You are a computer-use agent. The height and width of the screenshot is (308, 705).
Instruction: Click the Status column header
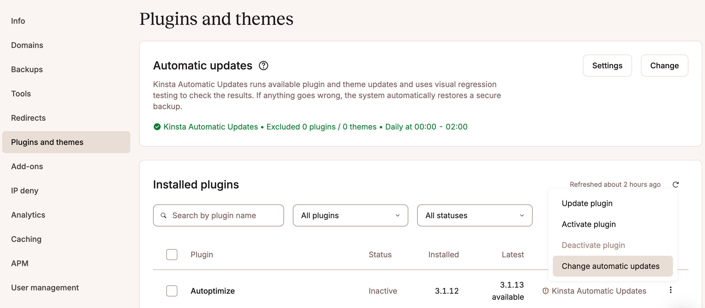click(380, 255)
